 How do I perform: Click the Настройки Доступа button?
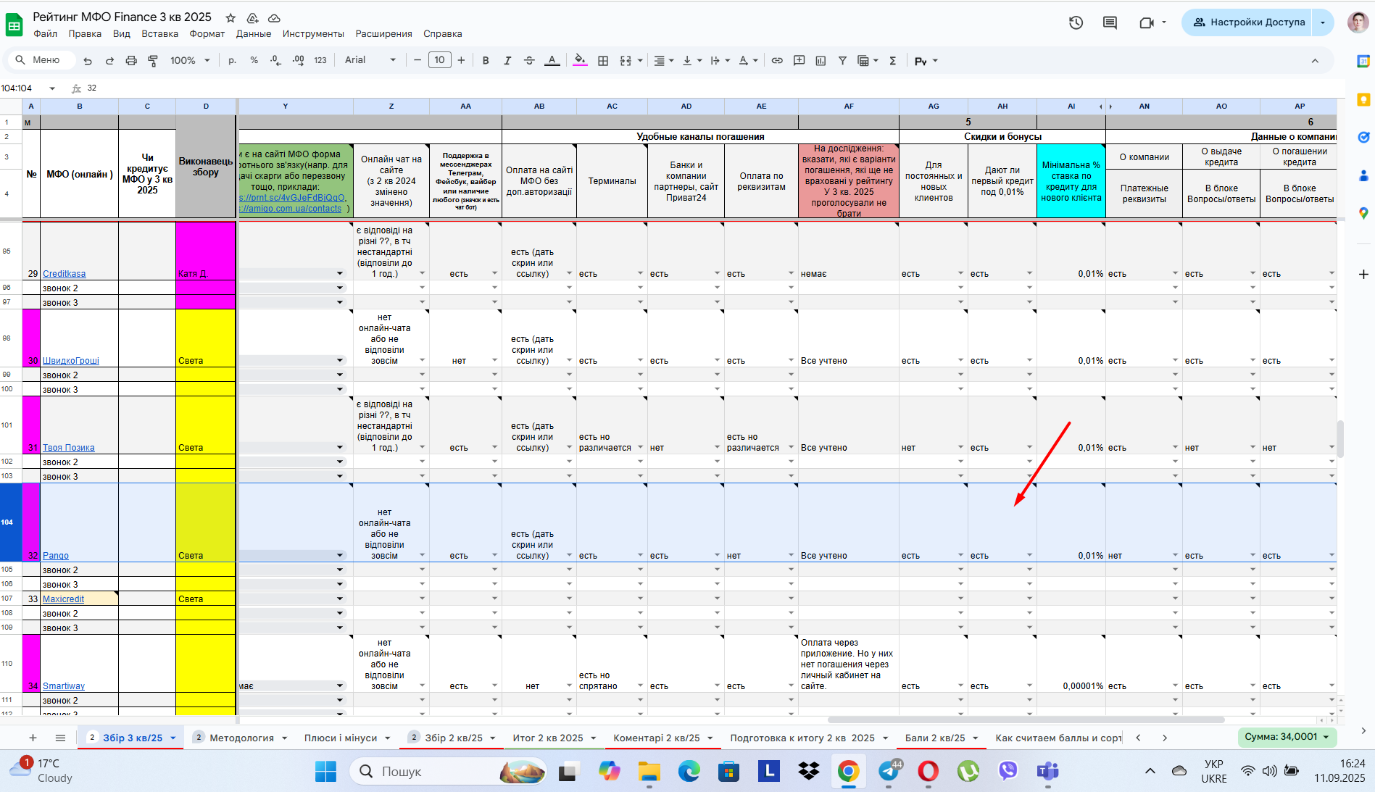click(1249, 22)
